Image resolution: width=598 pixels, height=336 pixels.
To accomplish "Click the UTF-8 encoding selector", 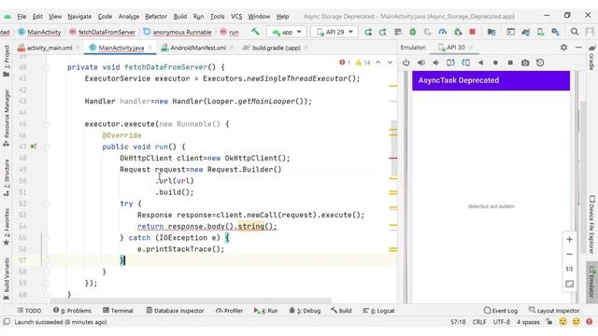I will (x=501, y=322).
